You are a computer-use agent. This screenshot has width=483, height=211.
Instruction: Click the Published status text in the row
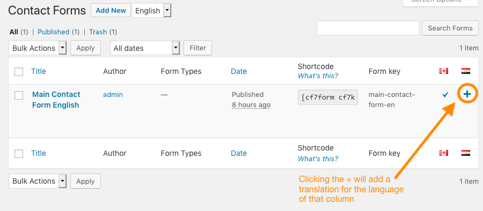pyautogui.click(x=247, y=94)
